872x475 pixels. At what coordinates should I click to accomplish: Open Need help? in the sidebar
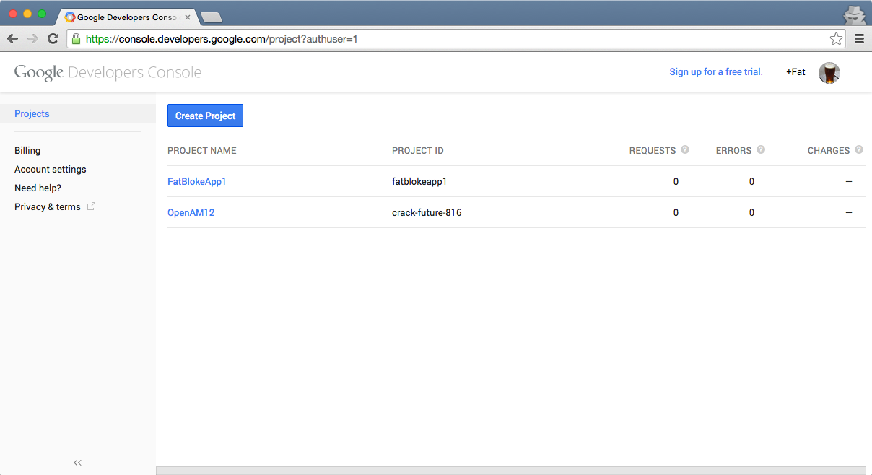[38, 188]
